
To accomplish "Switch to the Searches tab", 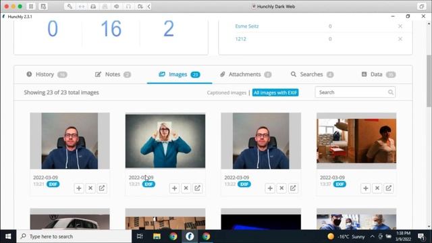I will click(x=312, y=74).
